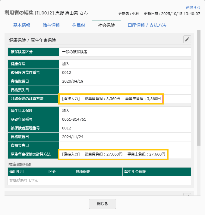
Task: Click the vertical scrollbar of the panel
Action: pos(199,90)
